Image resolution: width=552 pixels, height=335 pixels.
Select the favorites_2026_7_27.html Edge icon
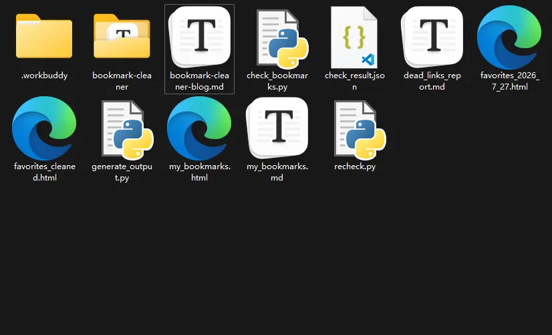click(x=509, y=37)
